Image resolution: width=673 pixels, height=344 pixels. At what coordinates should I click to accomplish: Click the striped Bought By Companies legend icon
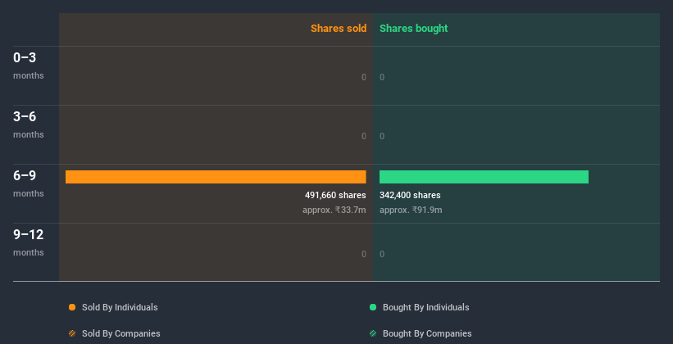[x=373, y=333]
